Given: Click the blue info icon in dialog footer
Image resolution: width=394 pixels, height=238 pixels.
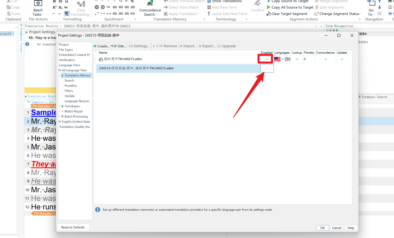Looking at the screenshot, I should point(97,210).
